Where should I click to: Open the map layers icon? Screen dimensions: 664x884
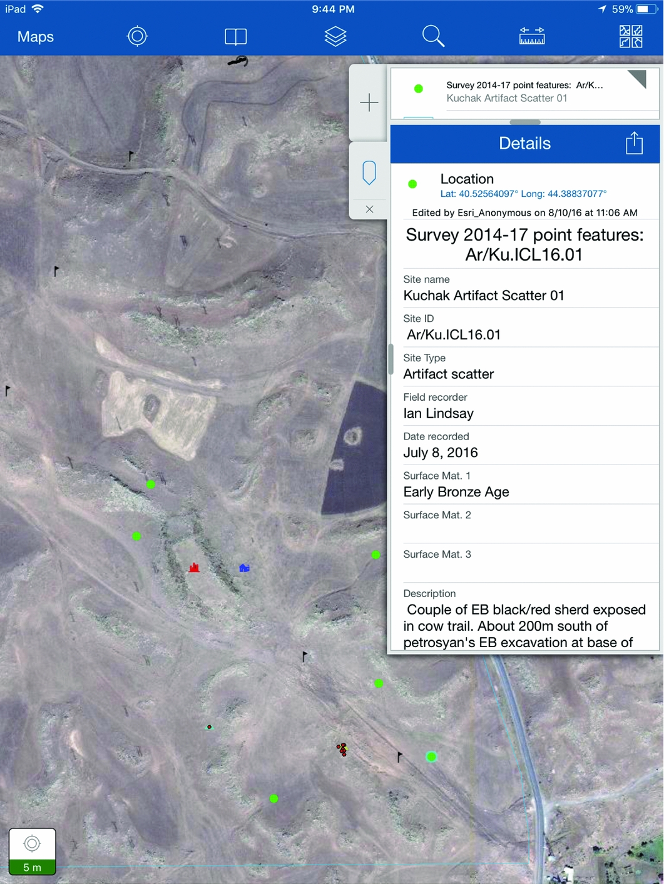click(335, 37)
